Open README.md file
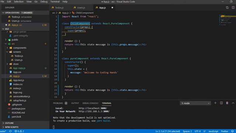 coord(18,113)
